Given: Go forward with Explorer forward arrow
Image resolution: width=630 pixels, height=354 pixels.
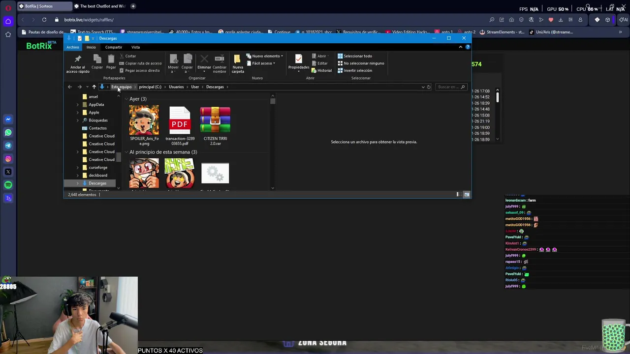Looking at the screenshot, I should (x=79, y=87).
